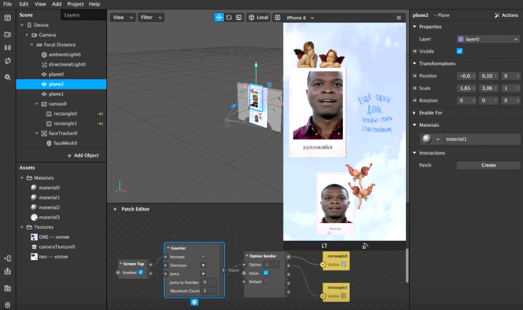Click the layout panel icon in left sidebar
This screenshot has height=310, width=523.
[x=8, y=18]
